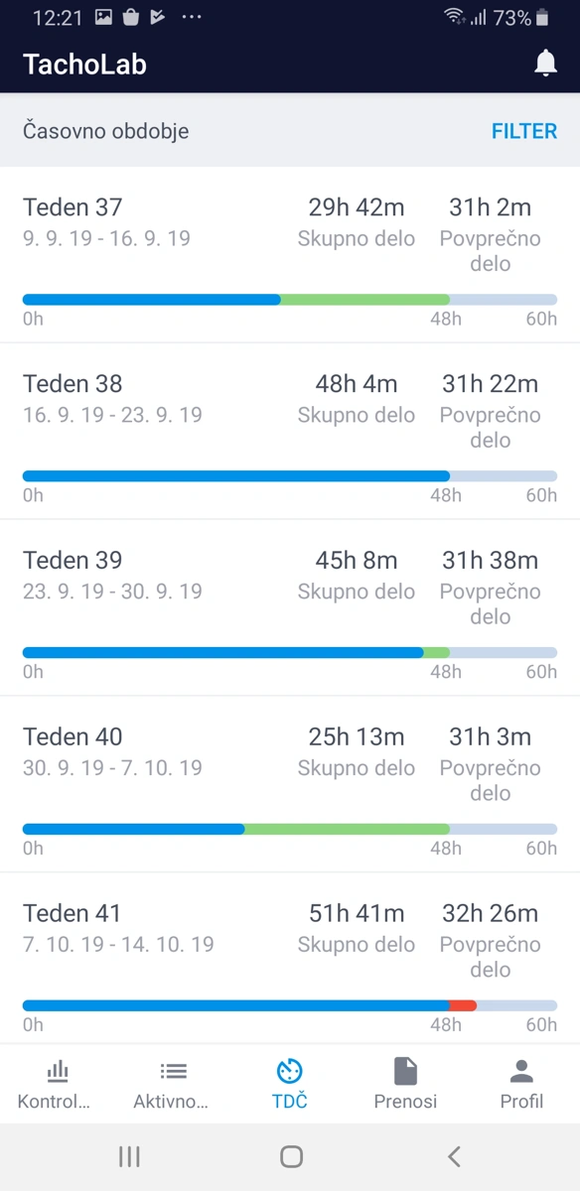Tap the battery status icon
Screen dimensions: 580x1191
(x=542, y=18)
